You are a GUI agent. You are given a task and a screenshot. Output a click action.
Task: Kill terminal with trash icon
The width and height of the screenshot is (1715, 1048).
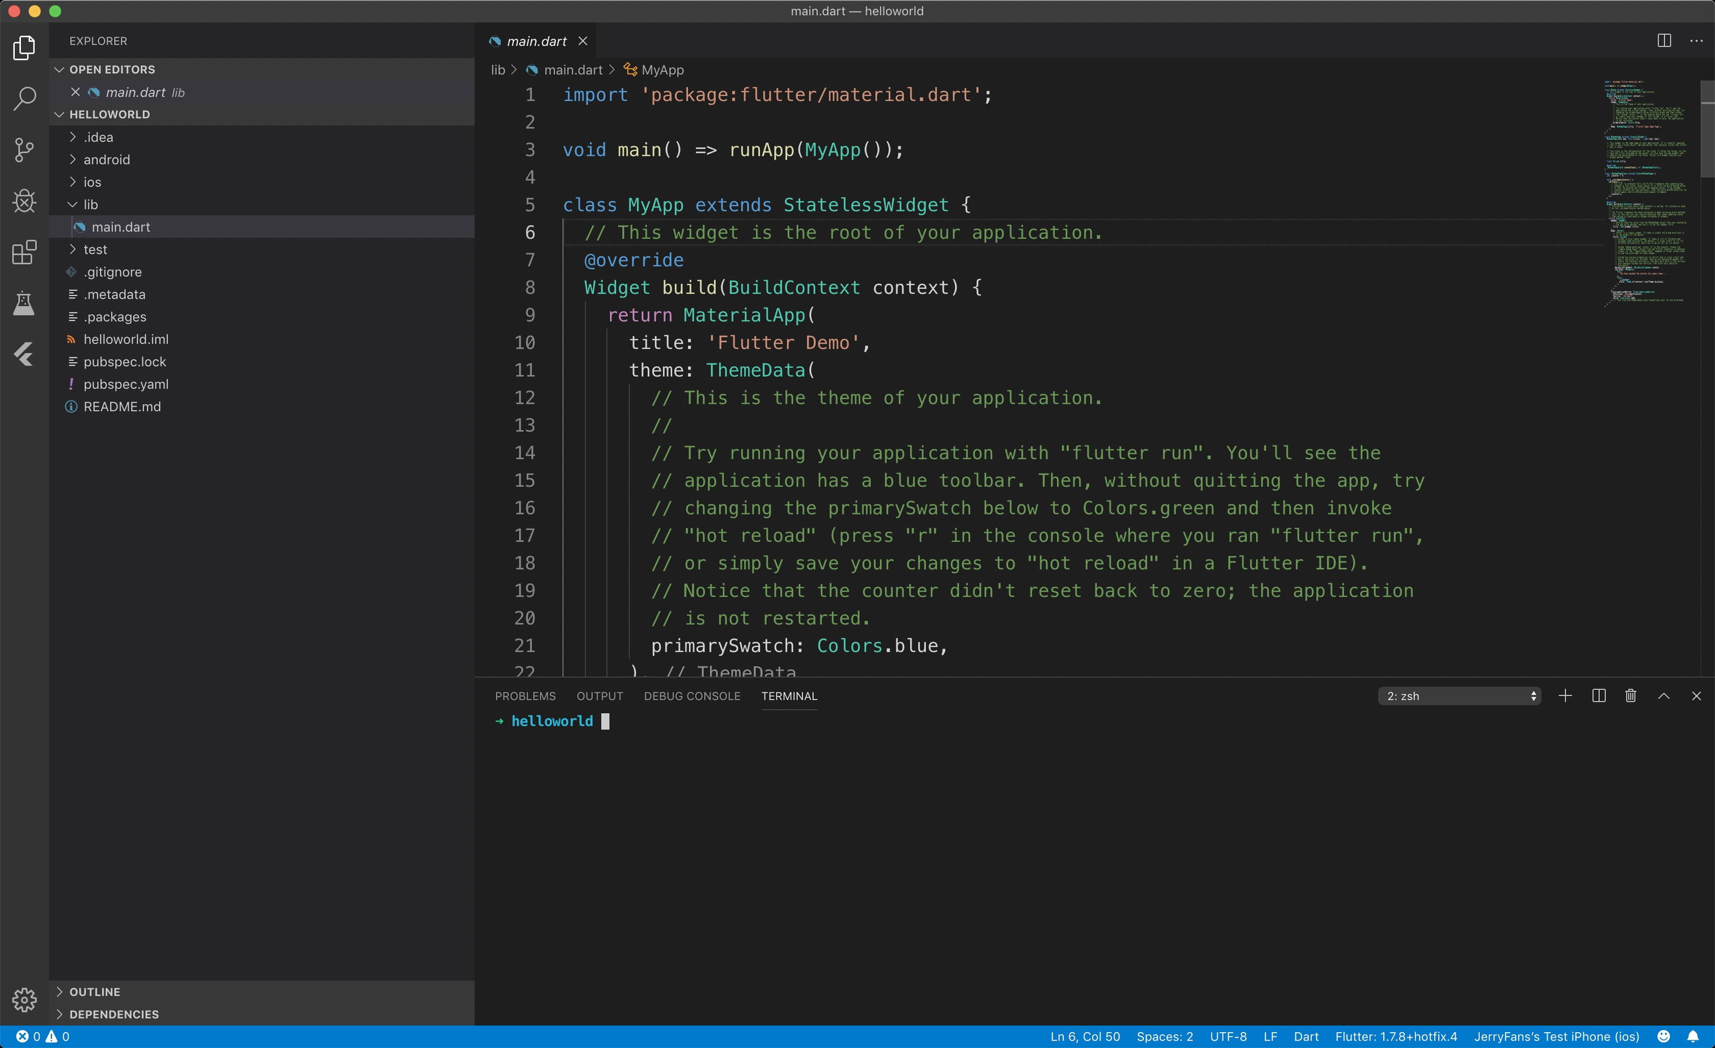(x=1630, y=696)
